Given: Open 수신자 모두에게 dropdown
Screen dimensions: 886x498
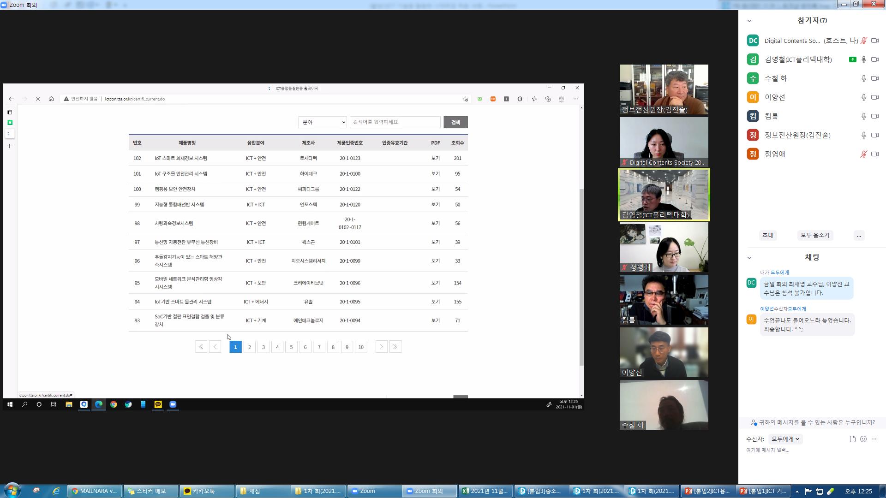Looking at the screenshot, I should (785, 439).
